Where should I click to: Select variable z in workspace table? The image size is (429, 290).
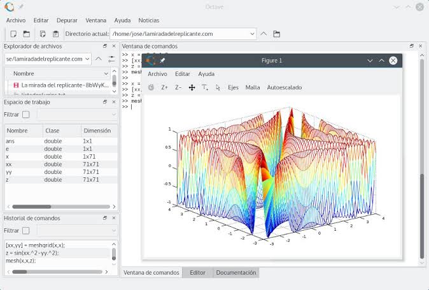point(61,180)
